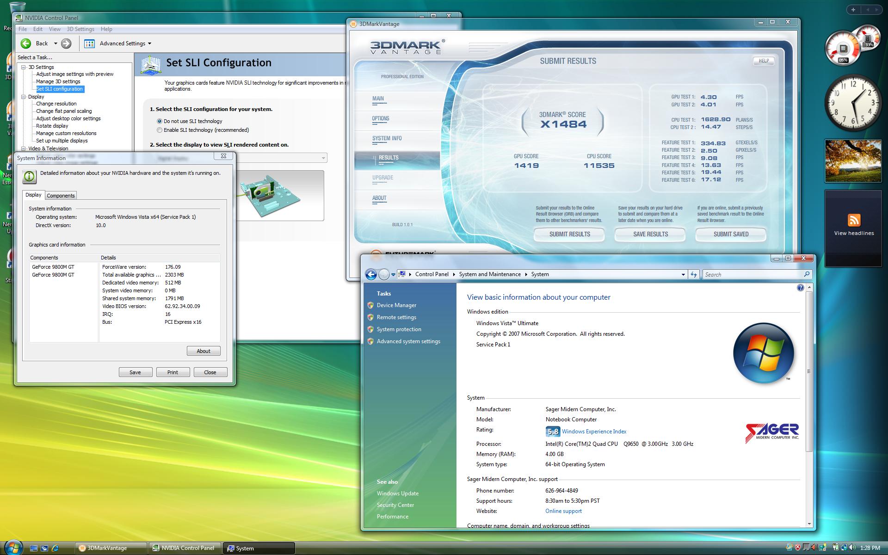Collapse the Display tree node
This screenshot has height=555, width=888.
24,97
